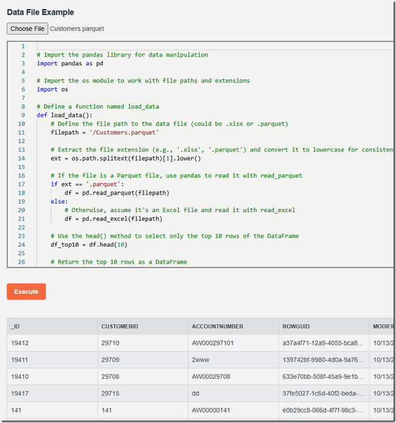Click line number 9 in gutter

(23, 115)
